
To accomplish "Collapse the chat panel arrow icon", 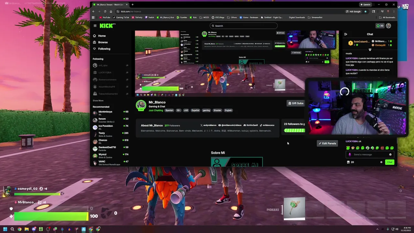I will coord(345,34).
